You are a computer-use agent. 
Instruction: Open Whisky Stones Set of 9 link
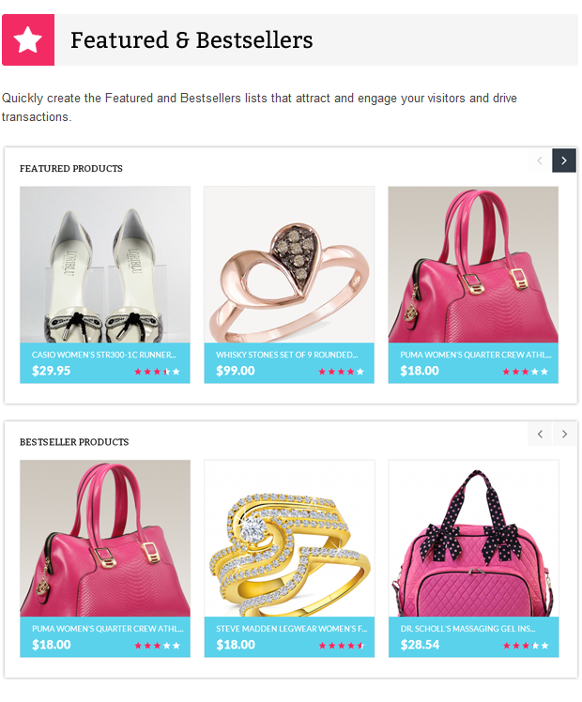tap(287, 355)
